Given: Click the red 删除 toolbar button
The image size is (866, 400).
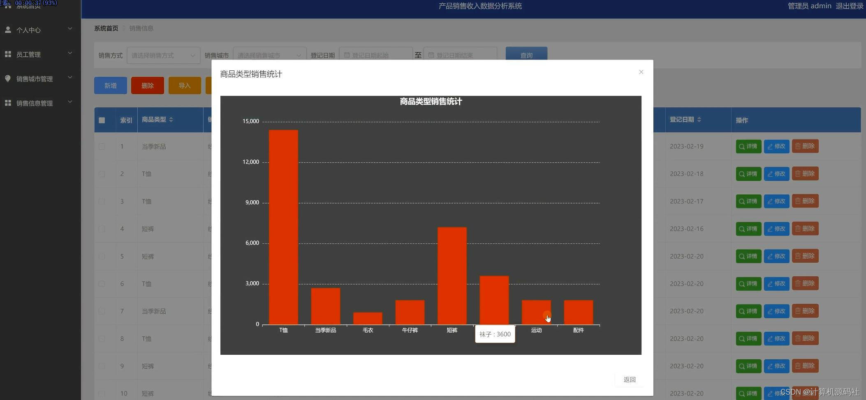Looking at the screenshot, I should click(148, 86).
